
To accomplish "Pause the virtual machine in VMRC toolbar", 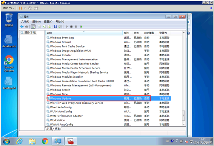I will click(20, 8).
